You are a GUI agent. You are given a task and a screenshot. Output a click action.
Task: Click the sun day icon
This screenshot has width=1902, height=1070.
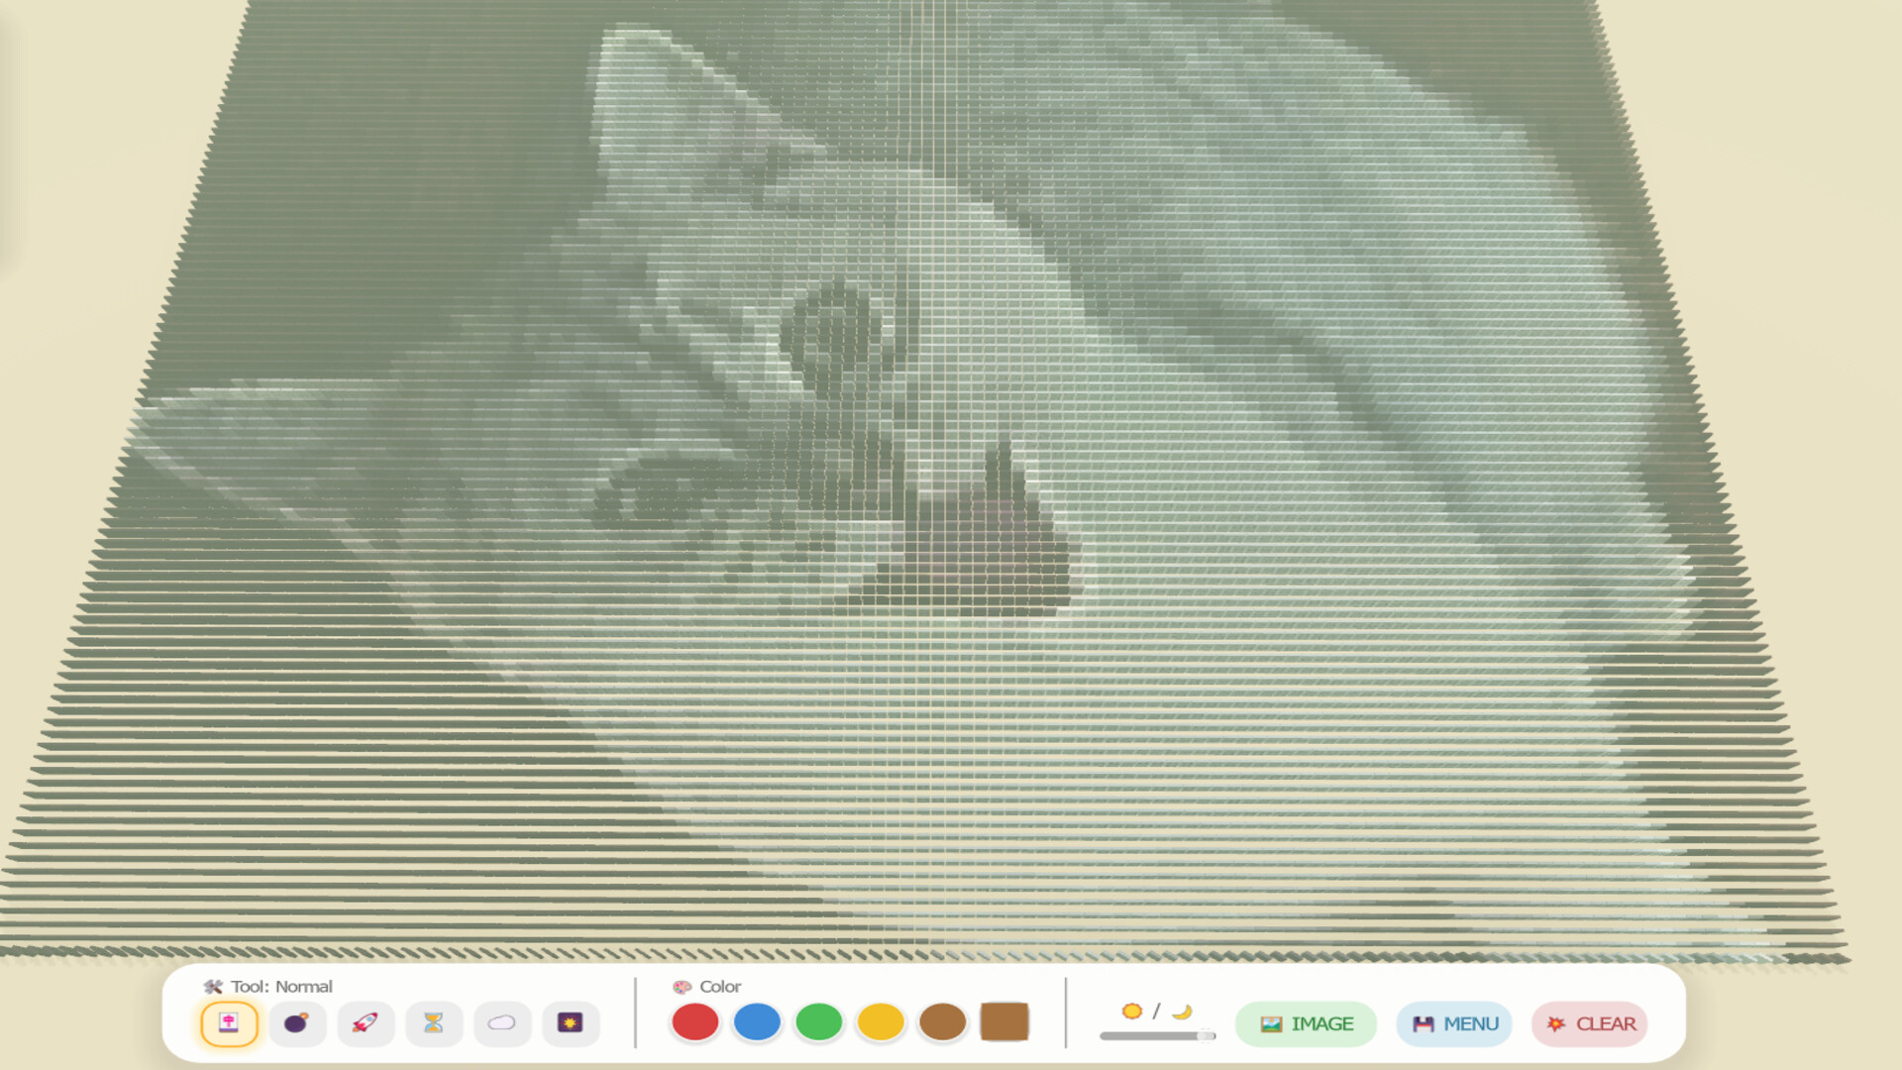point(1131,1012)
